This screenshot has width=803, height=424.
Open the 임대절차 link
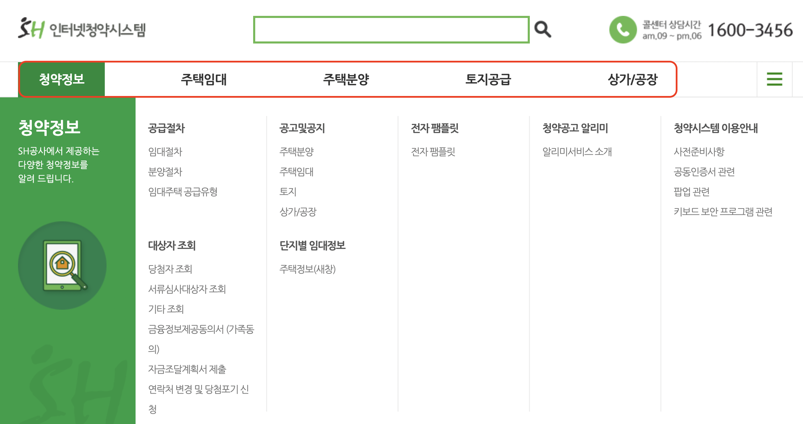(166, 151)
